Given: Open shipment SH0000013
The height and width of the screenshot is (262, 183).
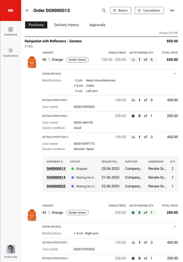Looking at the screenshot, I should pos(56,169).
